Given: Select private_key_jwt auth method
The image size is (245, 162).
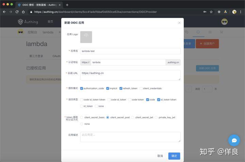Looking at the screenshot, I should tap(156, 118).
